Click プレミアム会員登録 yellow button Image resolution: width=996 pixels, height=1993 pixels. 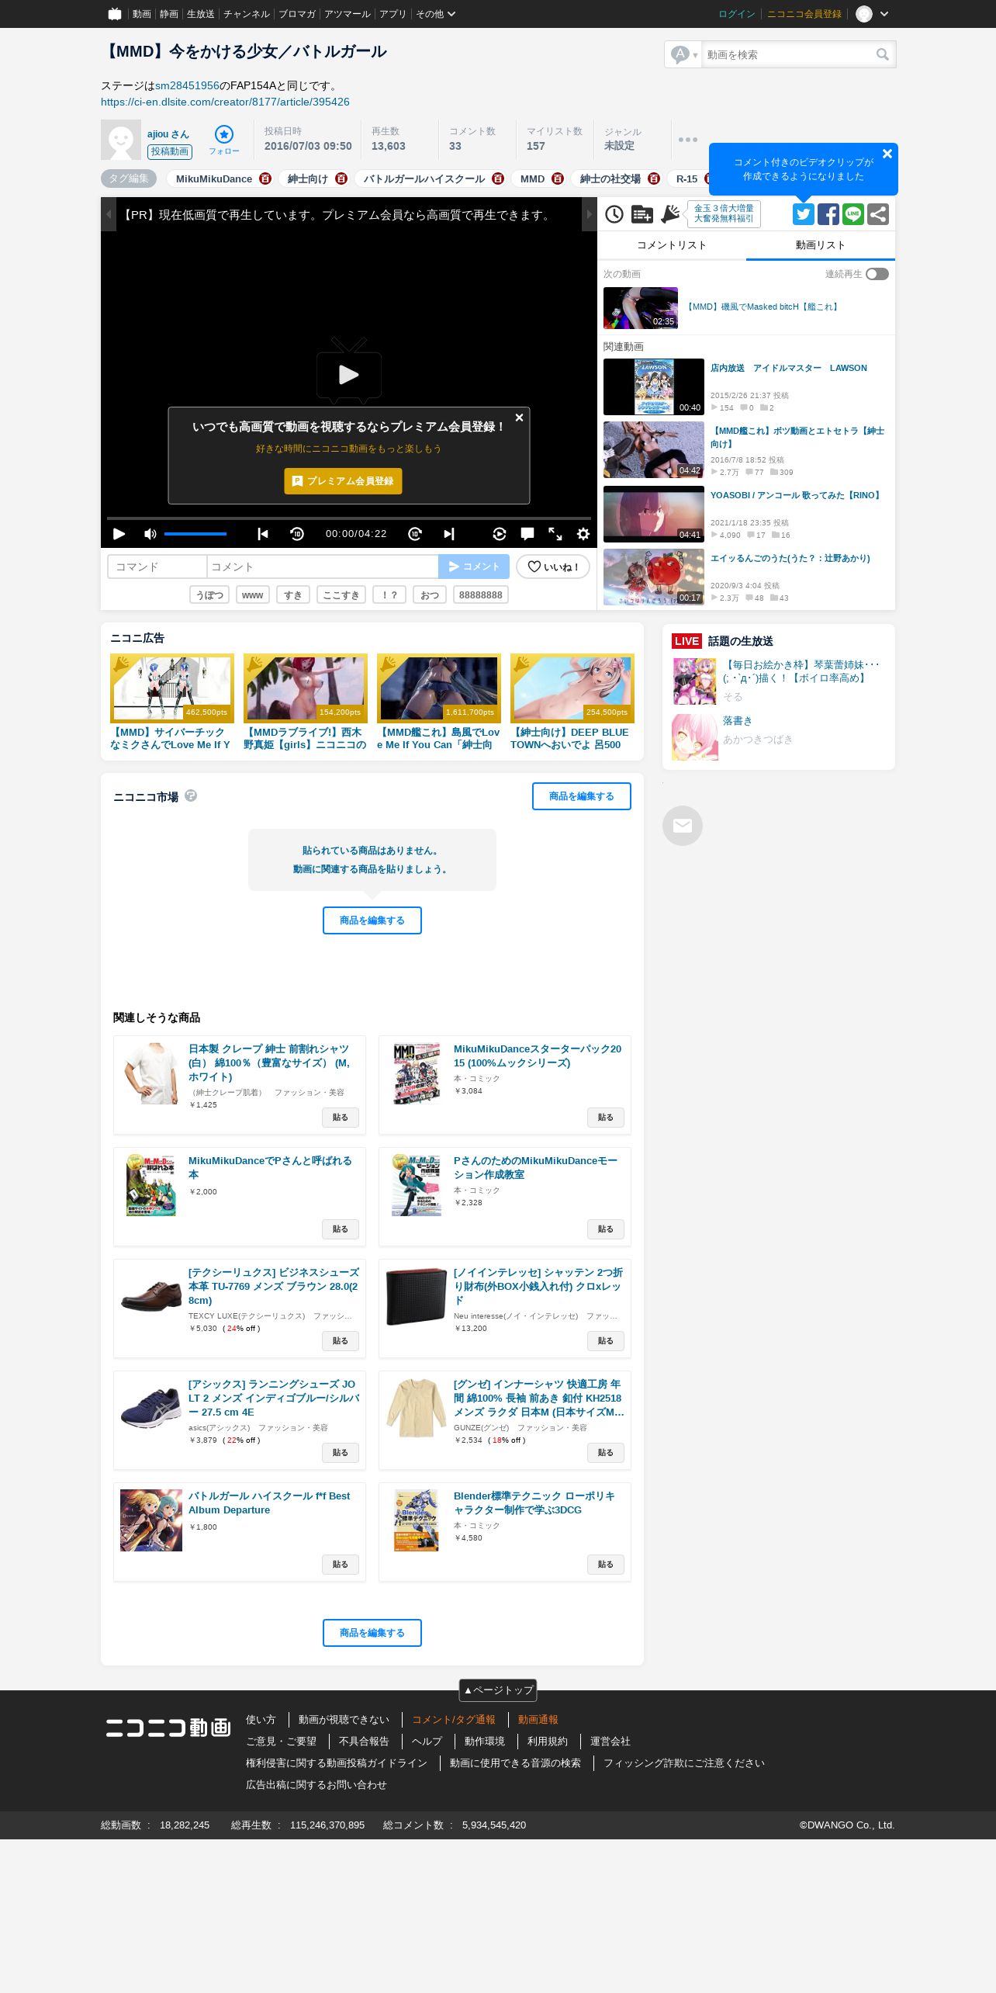coord(343,481)
